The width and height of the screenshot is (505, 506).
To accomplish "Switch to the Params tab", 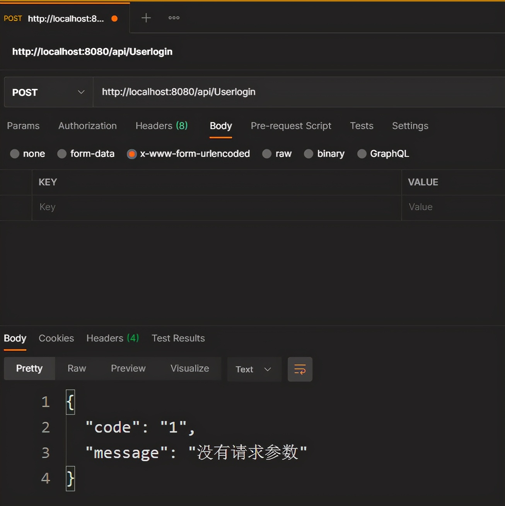I will 23,126.
